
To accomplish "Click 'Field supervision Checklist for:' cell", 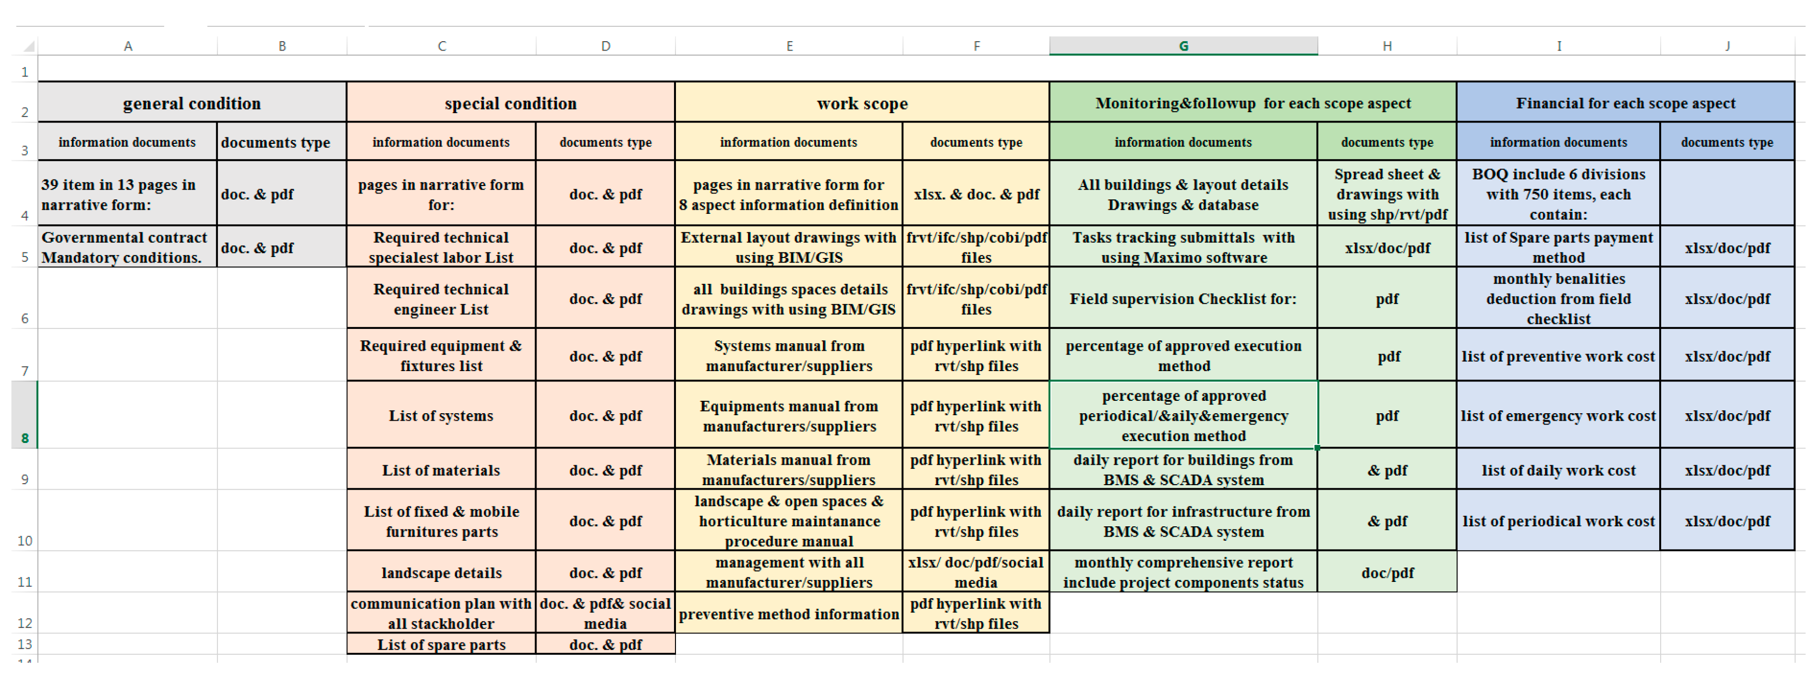I will tap(1183, 299).
